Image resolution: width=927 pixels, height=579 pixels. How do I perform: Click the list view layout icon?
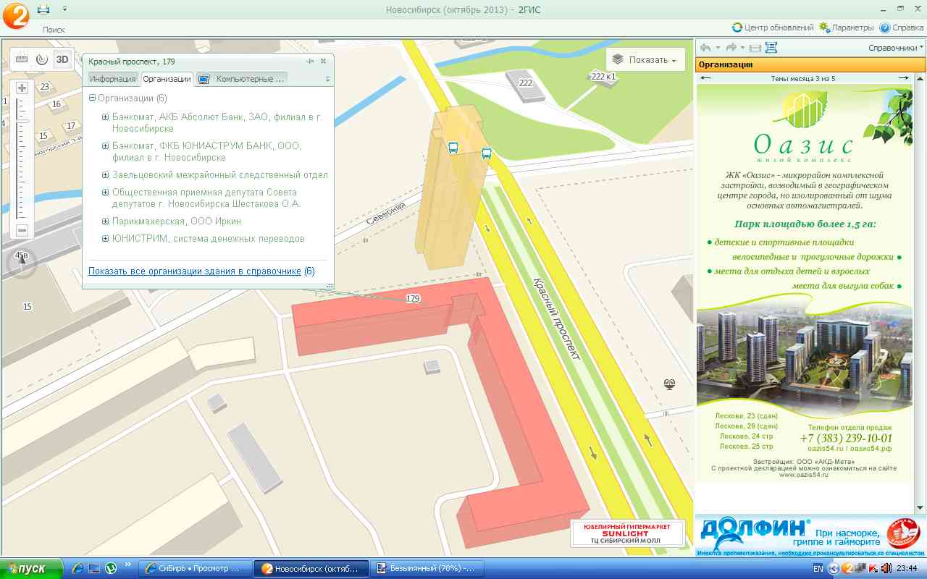click(771, 48)
